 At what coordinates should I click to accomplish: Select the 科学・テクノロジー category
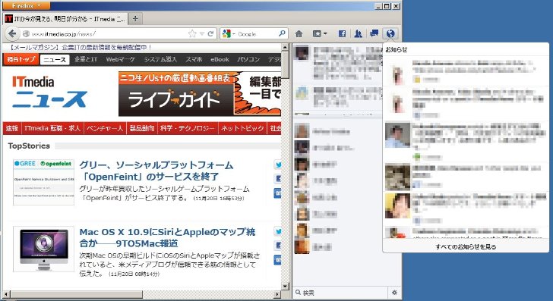pos(188,128)
